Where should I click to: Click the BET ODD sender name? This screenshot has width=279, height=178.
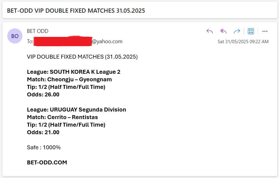click(38, 31)
